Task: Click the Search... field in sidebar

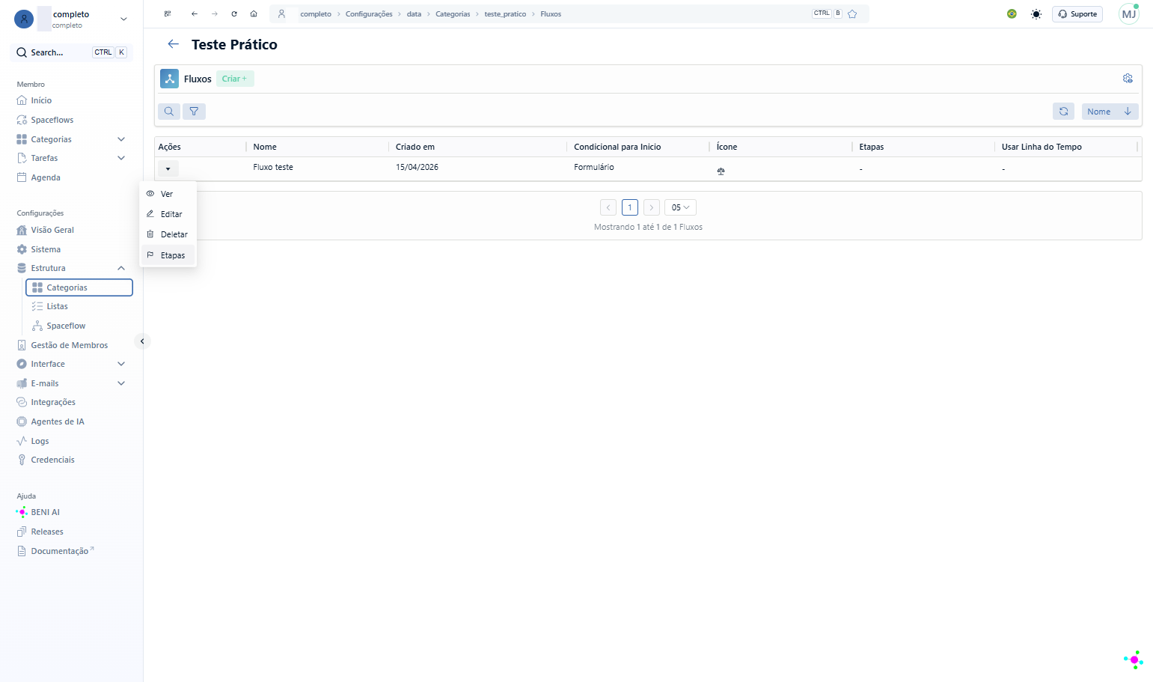Action: coord(72,52)
